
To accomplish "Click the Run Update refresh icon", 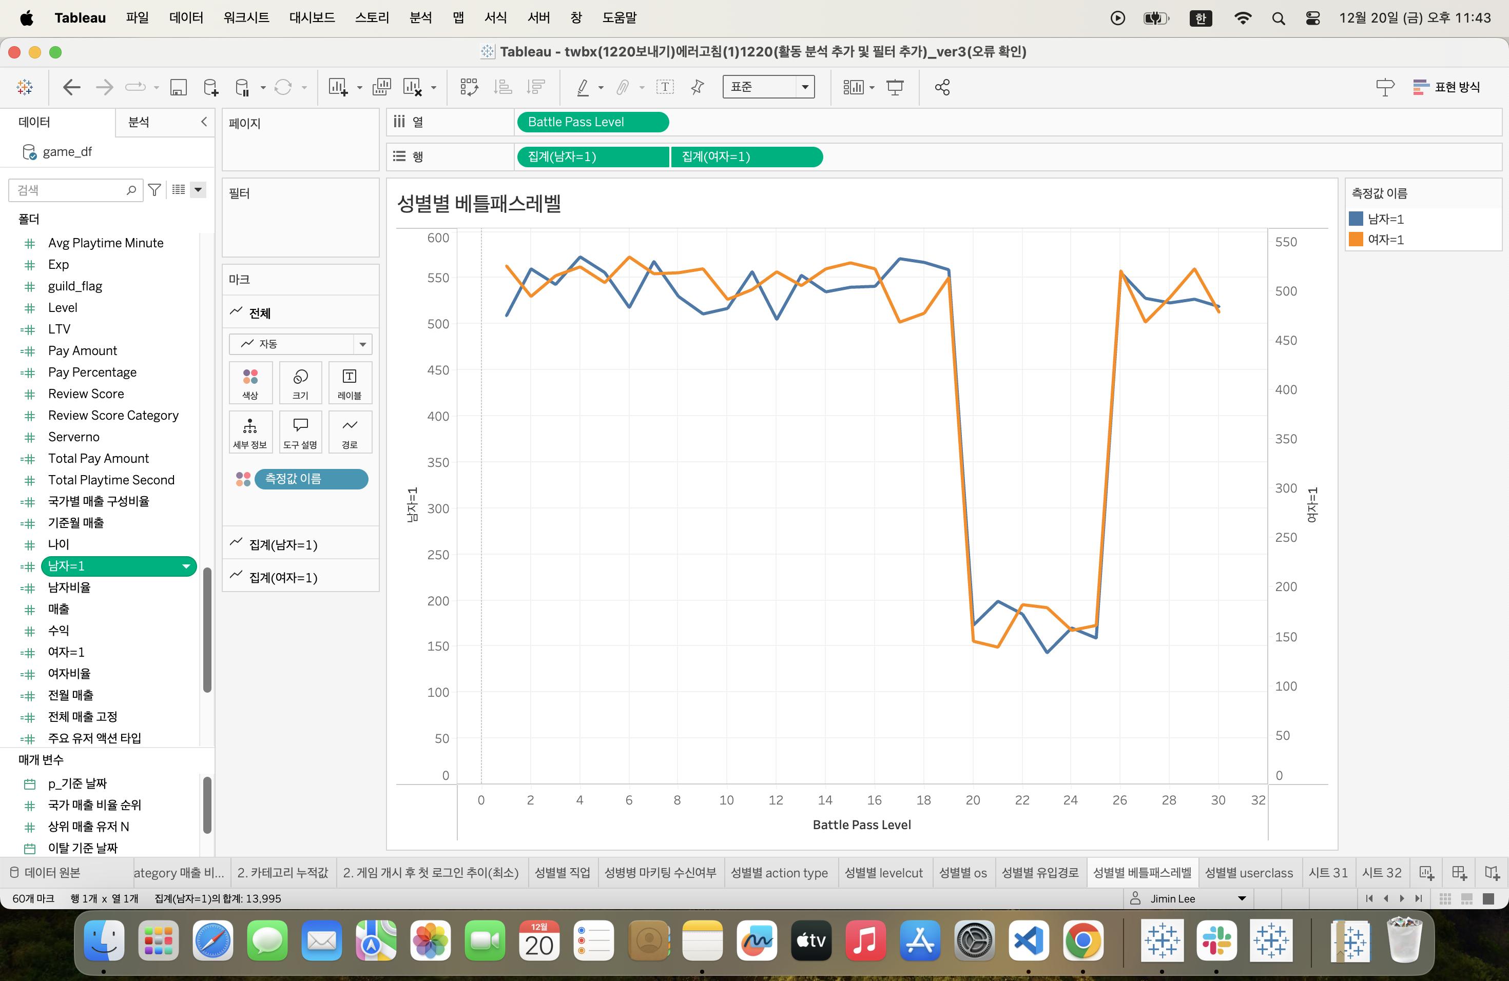I will [x=283, y=87].
